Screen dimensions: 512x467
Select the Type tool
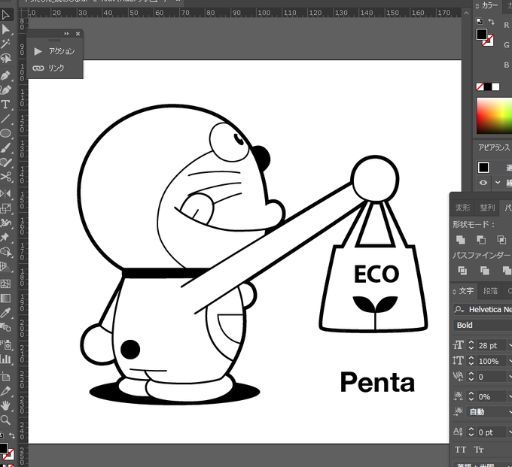tap(5, 105)
